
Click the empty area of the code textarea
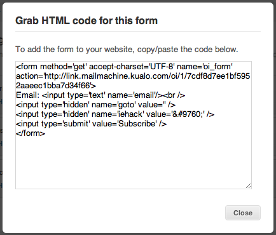(x=134, y=161)
